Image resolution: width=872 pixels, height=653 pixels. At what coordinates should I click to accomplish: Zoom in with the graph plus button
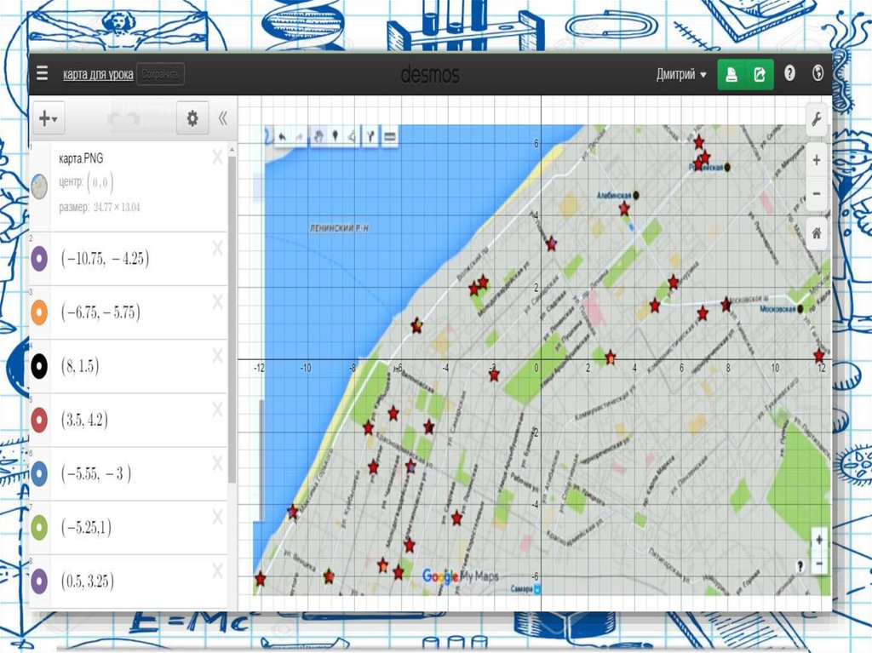817,160
